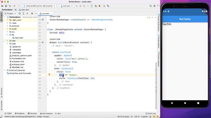Click the Run app icon in toolbar
Screen dimensions: 211x118
pyautogui.click(x=77, y=6)
